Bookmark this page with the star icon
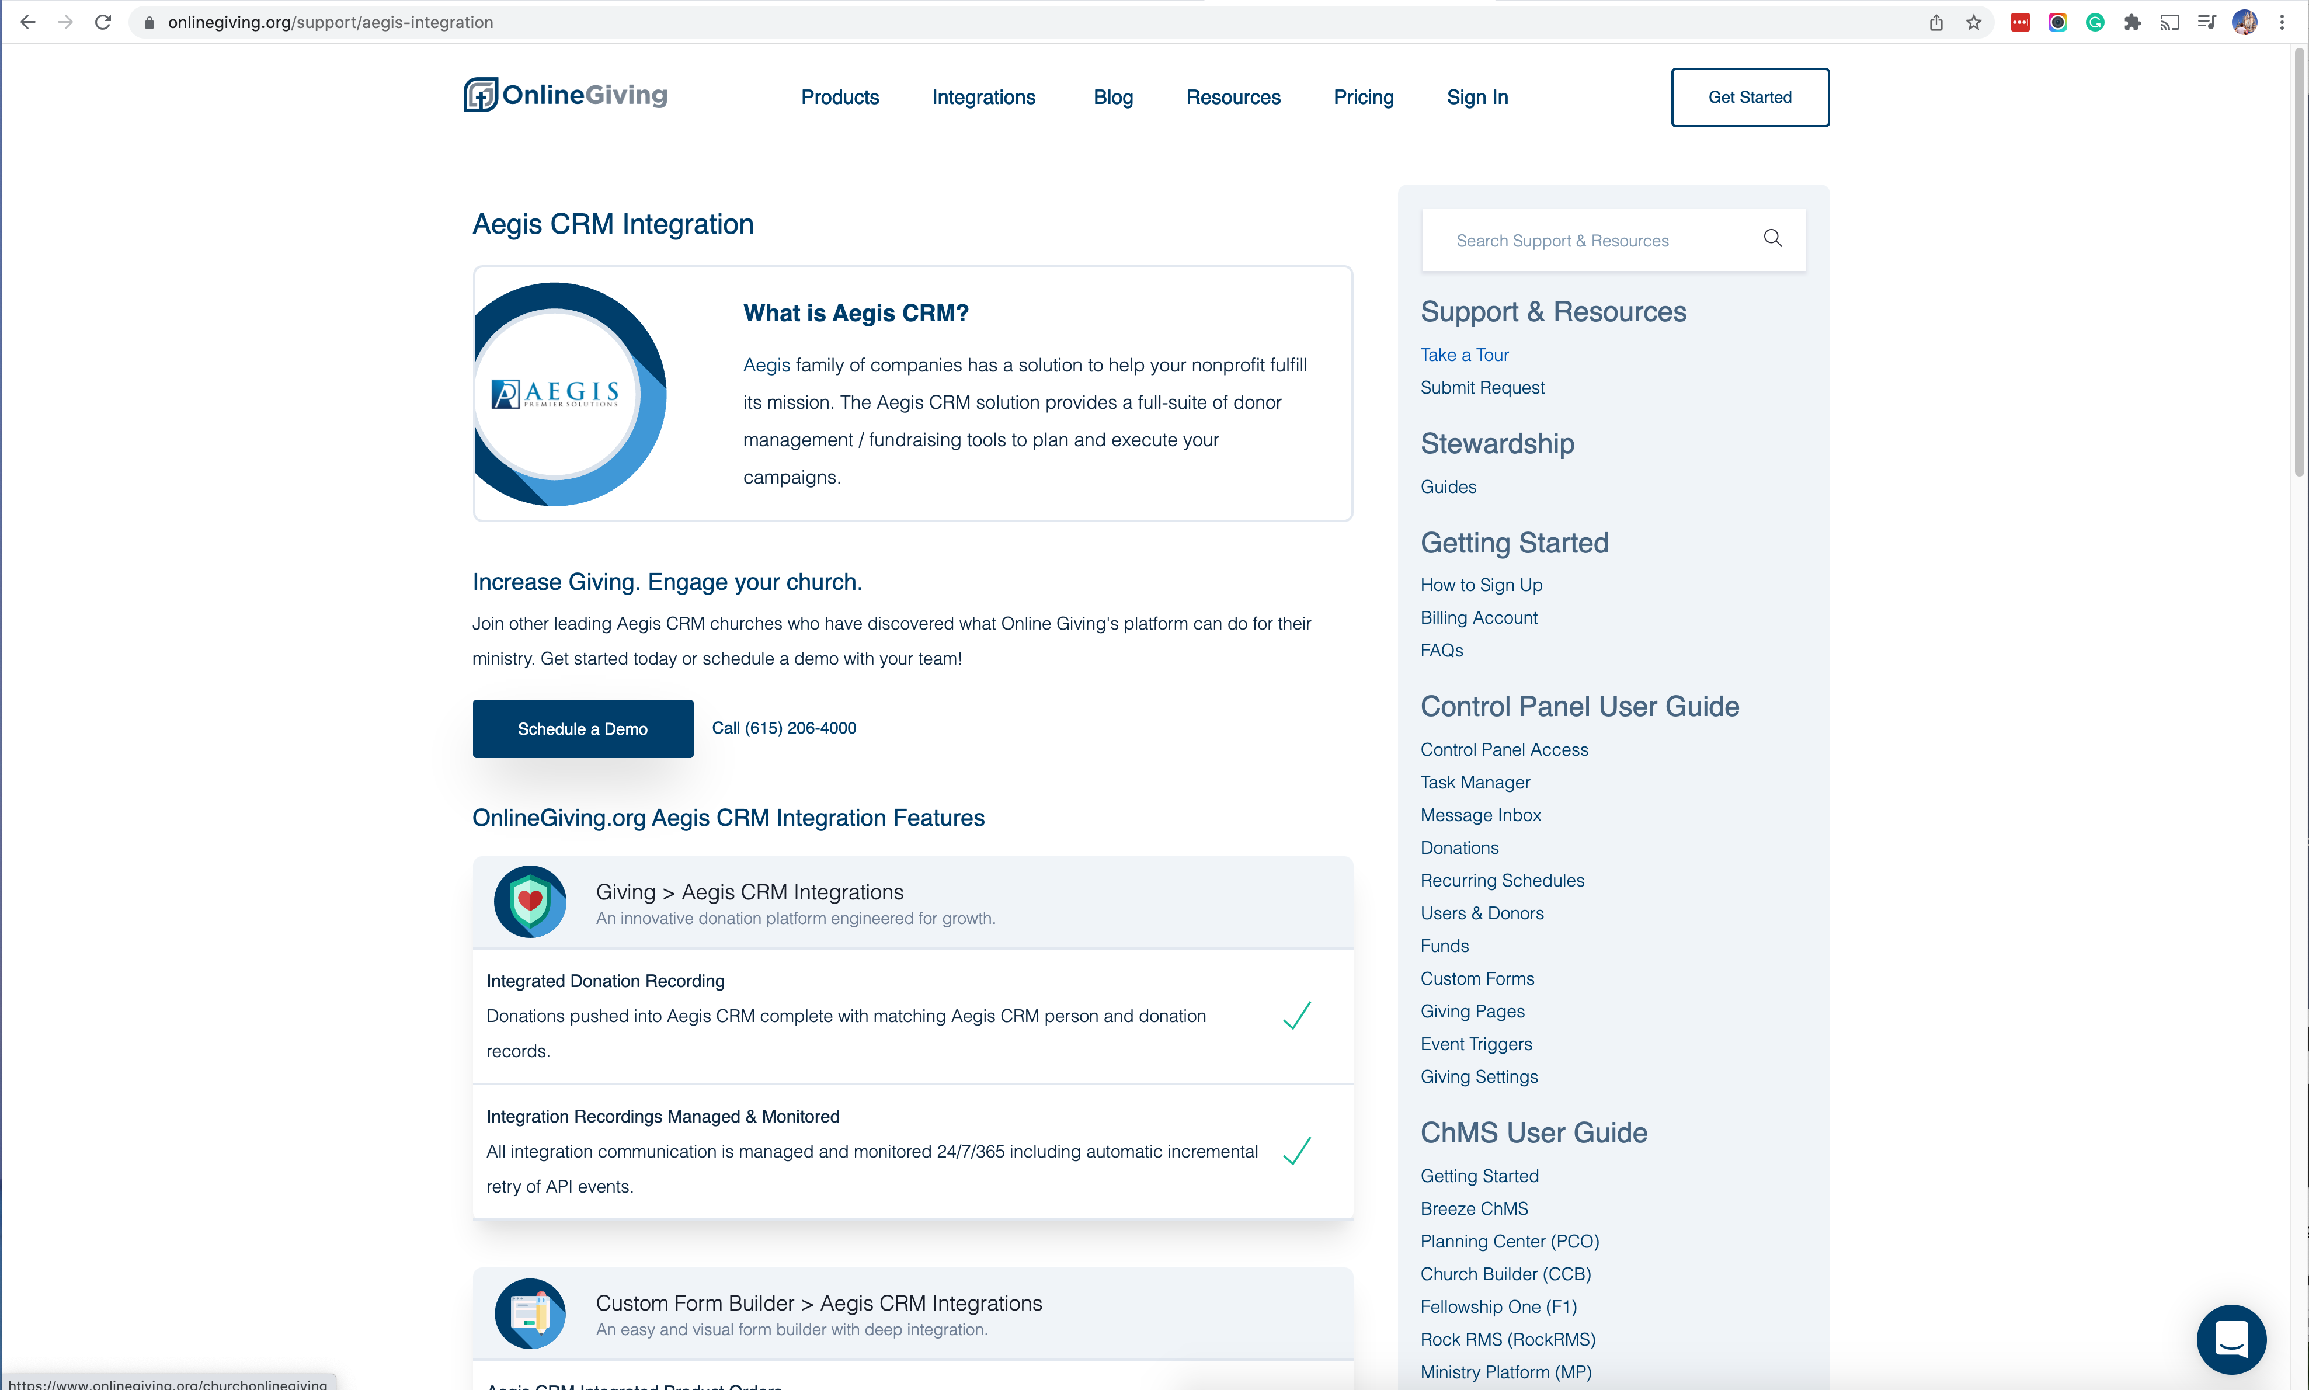 tap(1974, 22)
